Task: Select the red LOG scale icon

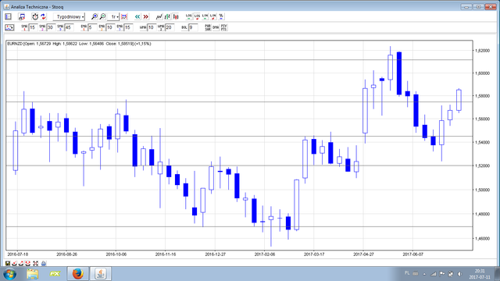Action: (x=197, y=16)
